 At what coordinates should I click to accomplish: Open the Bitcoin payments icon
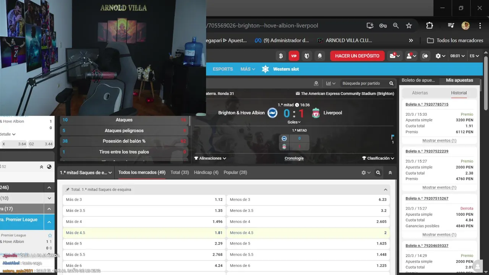click(281, 56)
